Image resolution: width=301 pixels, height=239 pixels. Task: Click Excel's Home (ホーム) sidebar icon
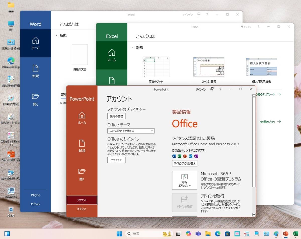[x=112, y=55]
